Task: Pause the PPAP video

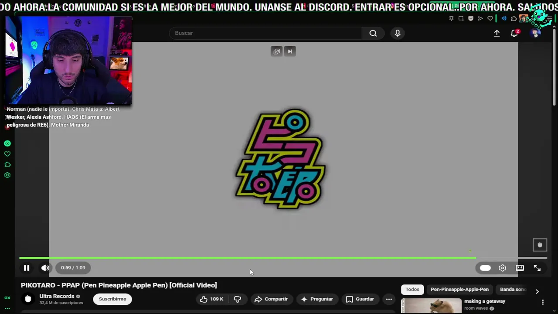Action: [x=27, y=268]
